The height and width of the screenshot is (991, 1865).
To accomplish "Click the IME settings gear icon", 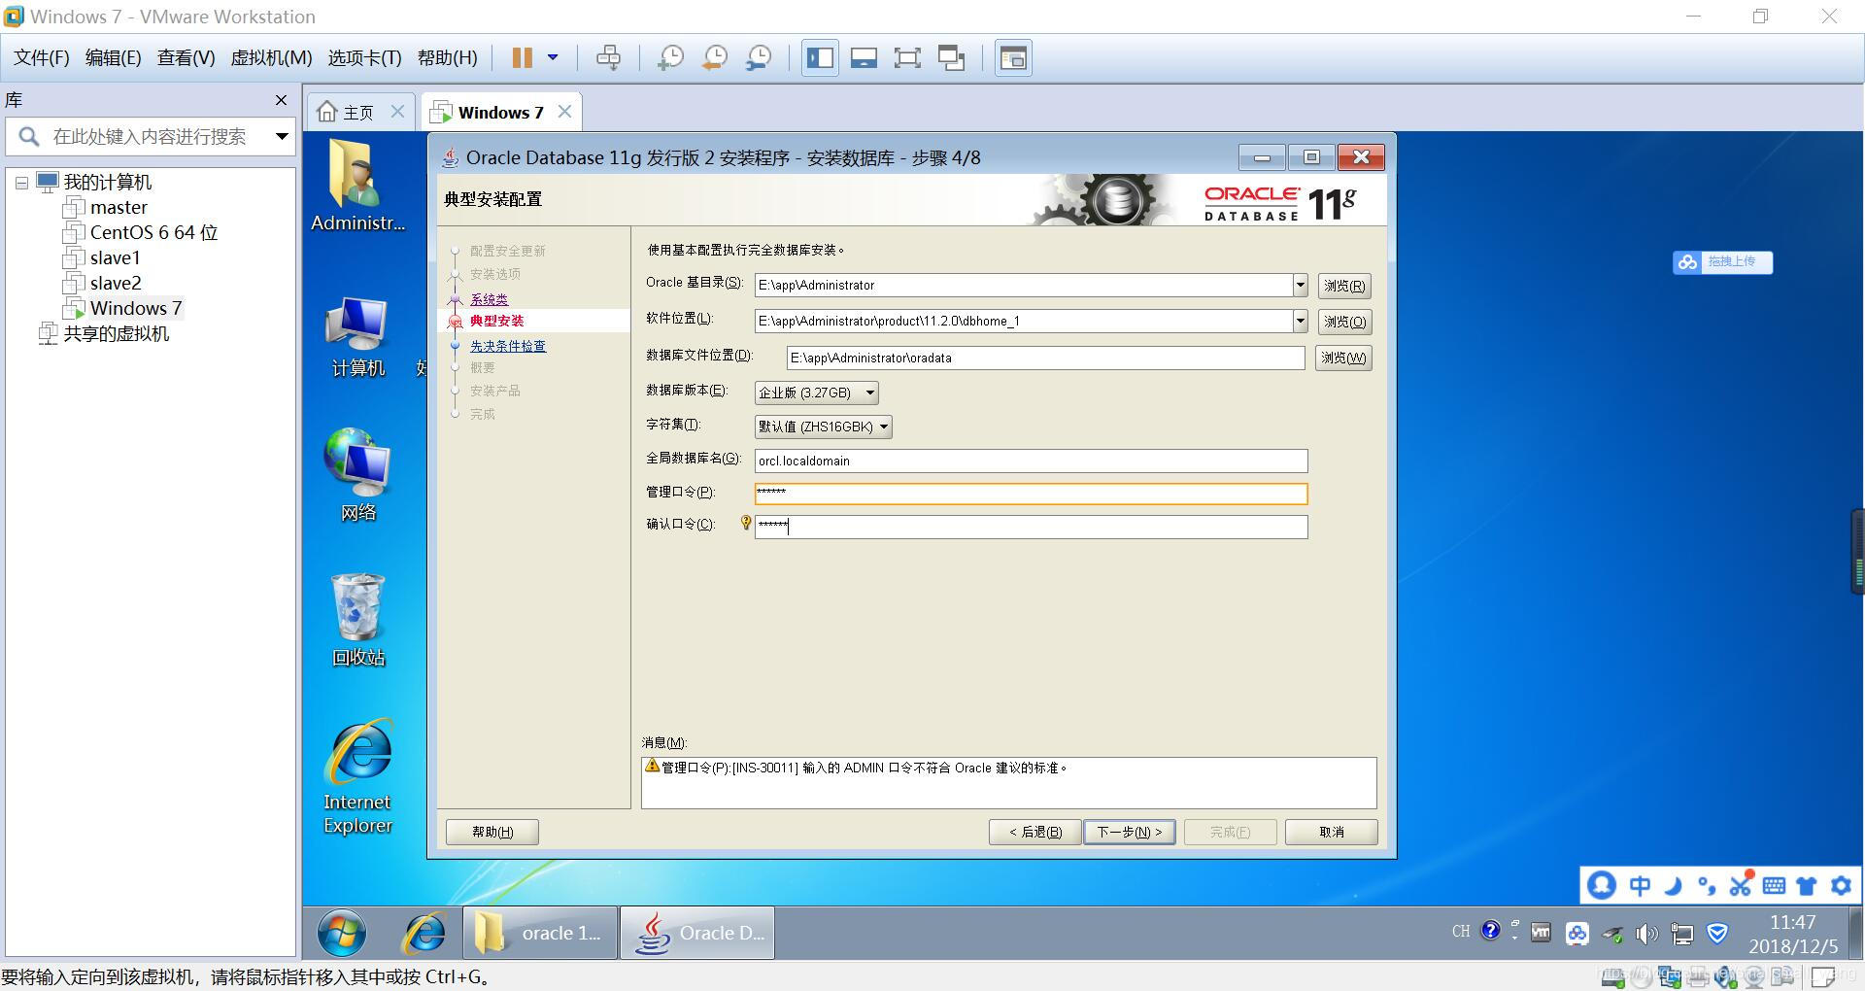I will point(1841,886).
